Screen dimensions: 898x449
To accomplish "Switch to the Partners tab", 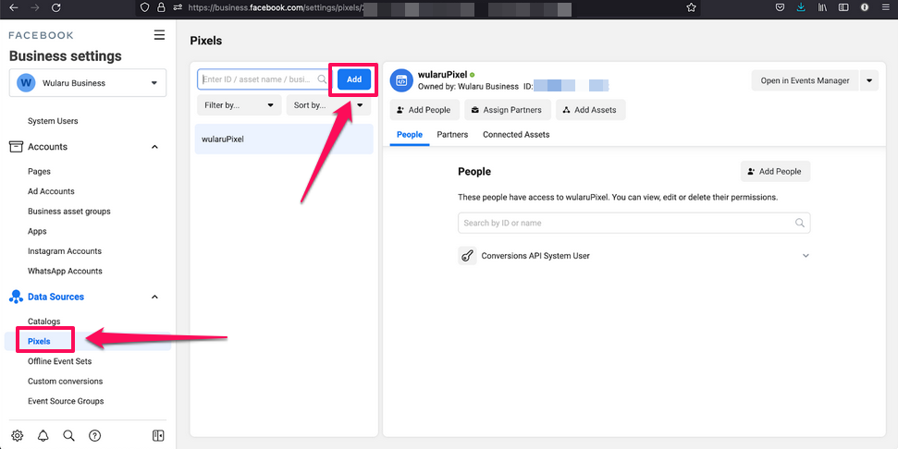I will pos(452,135).
